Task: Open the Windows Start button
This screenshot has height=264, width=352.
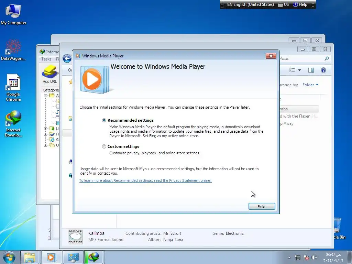Action: [9, 257]
